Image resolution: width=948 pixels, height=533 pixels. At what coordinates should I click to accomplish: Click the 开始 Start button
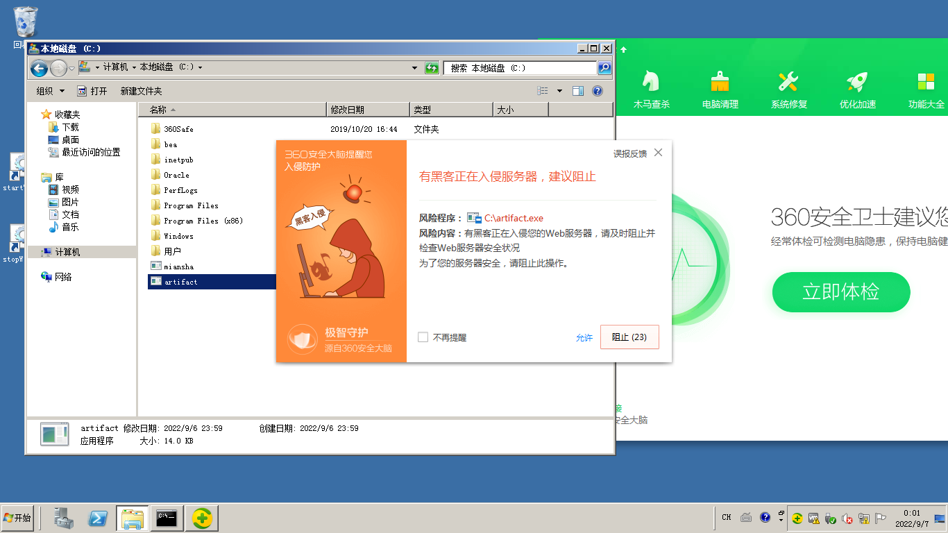tap(17, 518)
